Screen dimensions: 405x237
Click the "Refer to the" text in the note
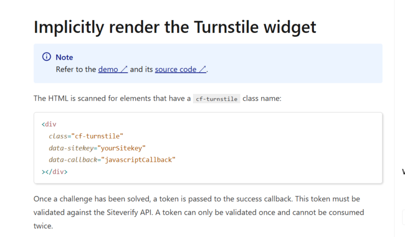click(76, 70)
